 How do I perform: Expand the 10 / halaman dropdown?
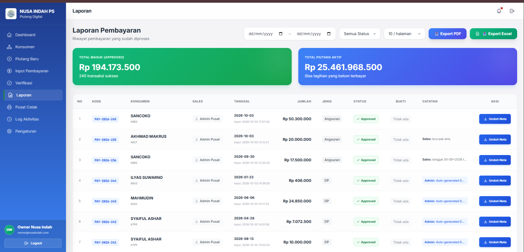tap(404, 34)
